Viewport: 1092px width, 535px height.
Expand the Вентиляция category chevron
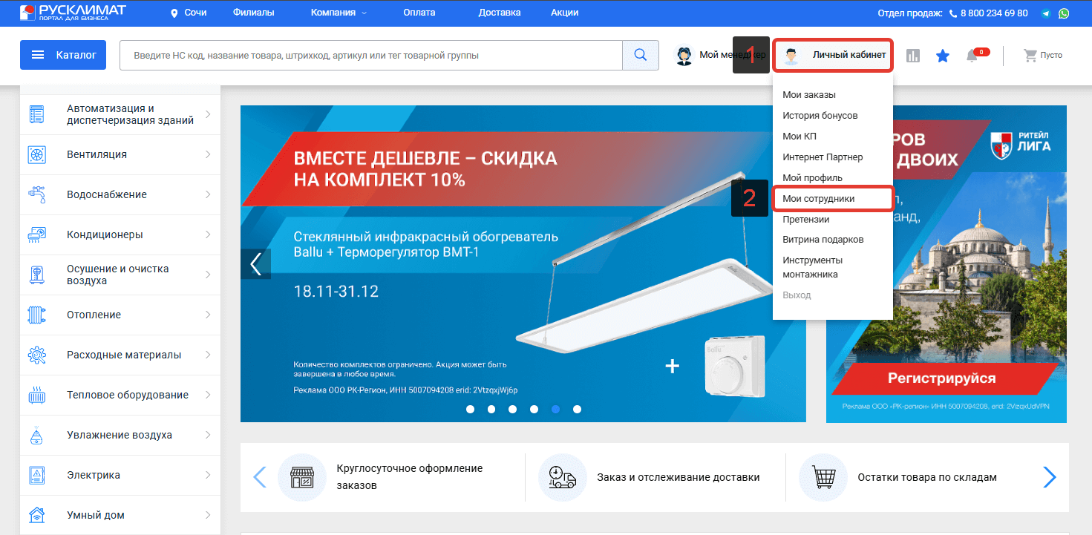pos(208,154)
